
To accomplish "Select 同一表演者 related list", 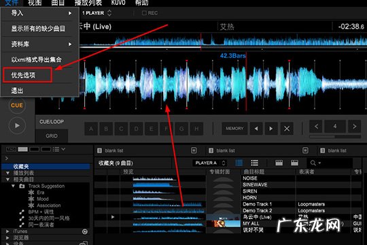I will tap(41, 225).
